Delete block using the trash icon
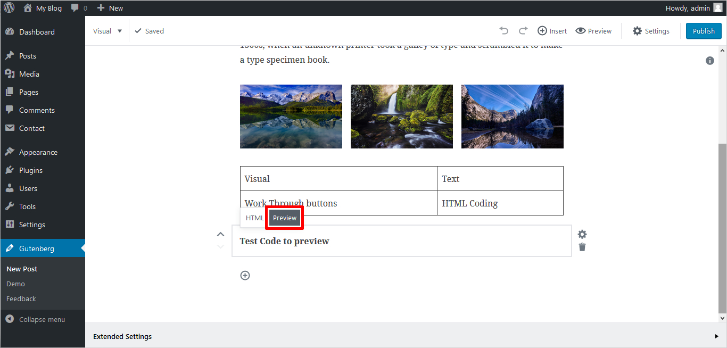Screen dimensions: 727x348 click(582, 247)
